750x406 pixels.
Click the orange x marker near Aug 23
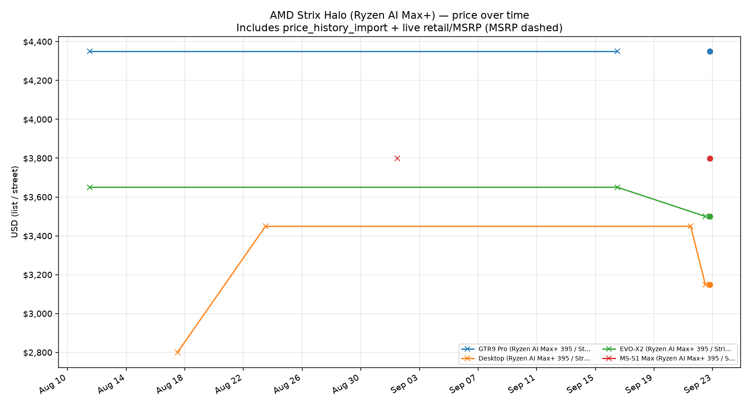(x=266, y=226)
